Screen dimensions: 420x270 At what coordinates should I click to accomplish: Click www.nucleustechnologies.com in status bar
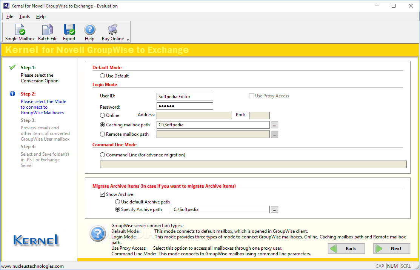32,266
